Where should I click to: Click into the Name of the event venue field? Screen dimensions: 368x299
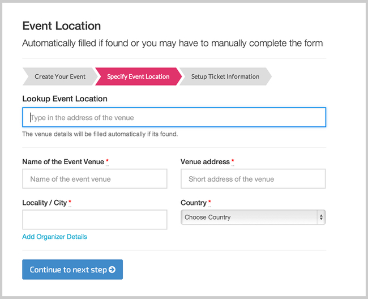click(95, 179)
